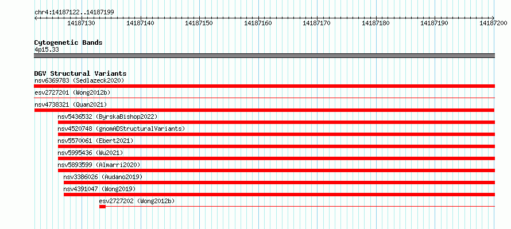Click the 4p15.33 band label
511x229 pixels.
click(x=47, y=50)
